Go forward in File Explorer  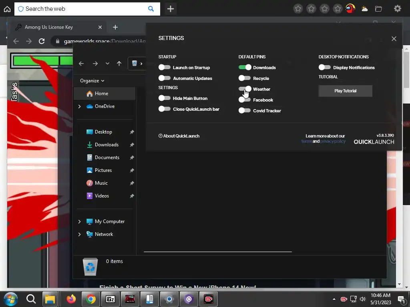(95, 64)
